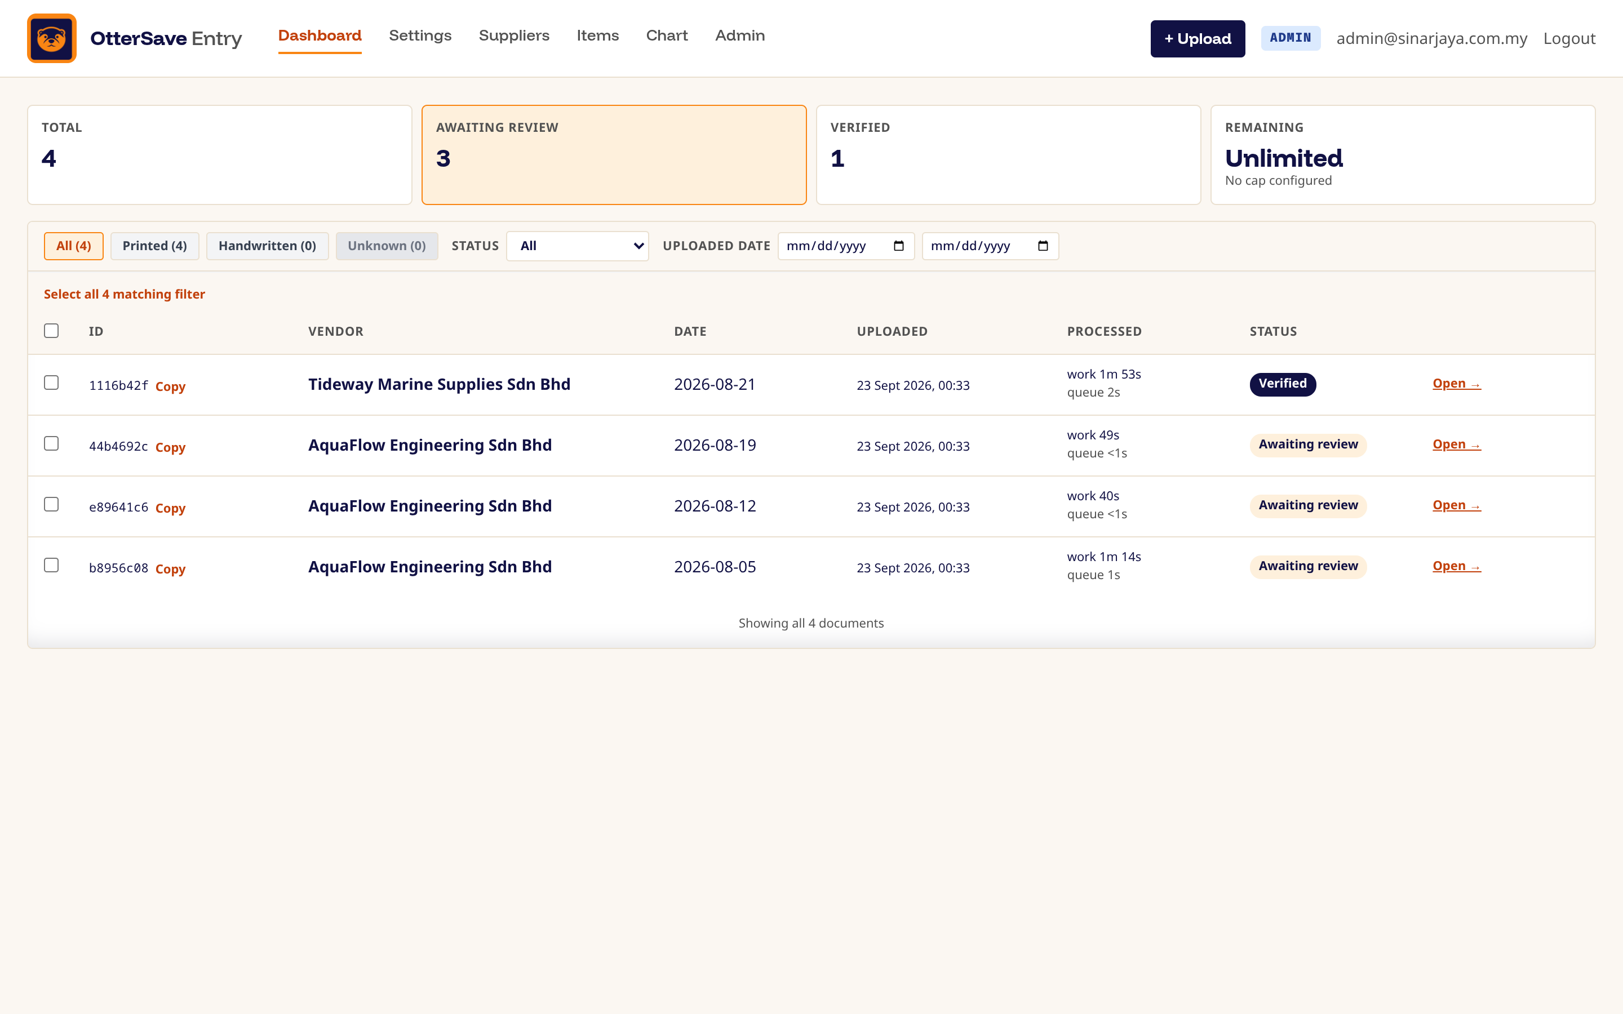Copy the ID e89641c6
The height and width of the screenshot is (1014, 1623).
click(x=170, y=508)
